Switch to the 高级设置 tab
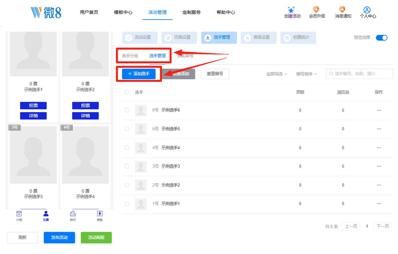 point(259,38)
